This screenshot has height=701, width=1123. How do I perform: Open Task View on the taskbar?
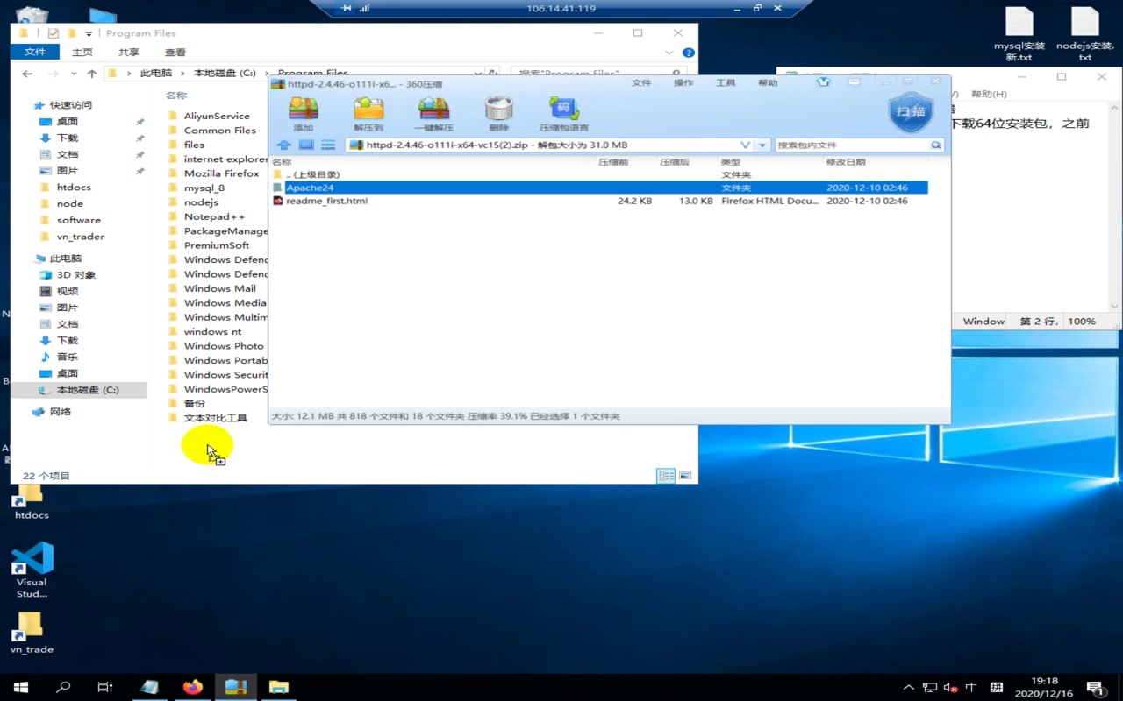pyautogui.click(x=105, y=687)
